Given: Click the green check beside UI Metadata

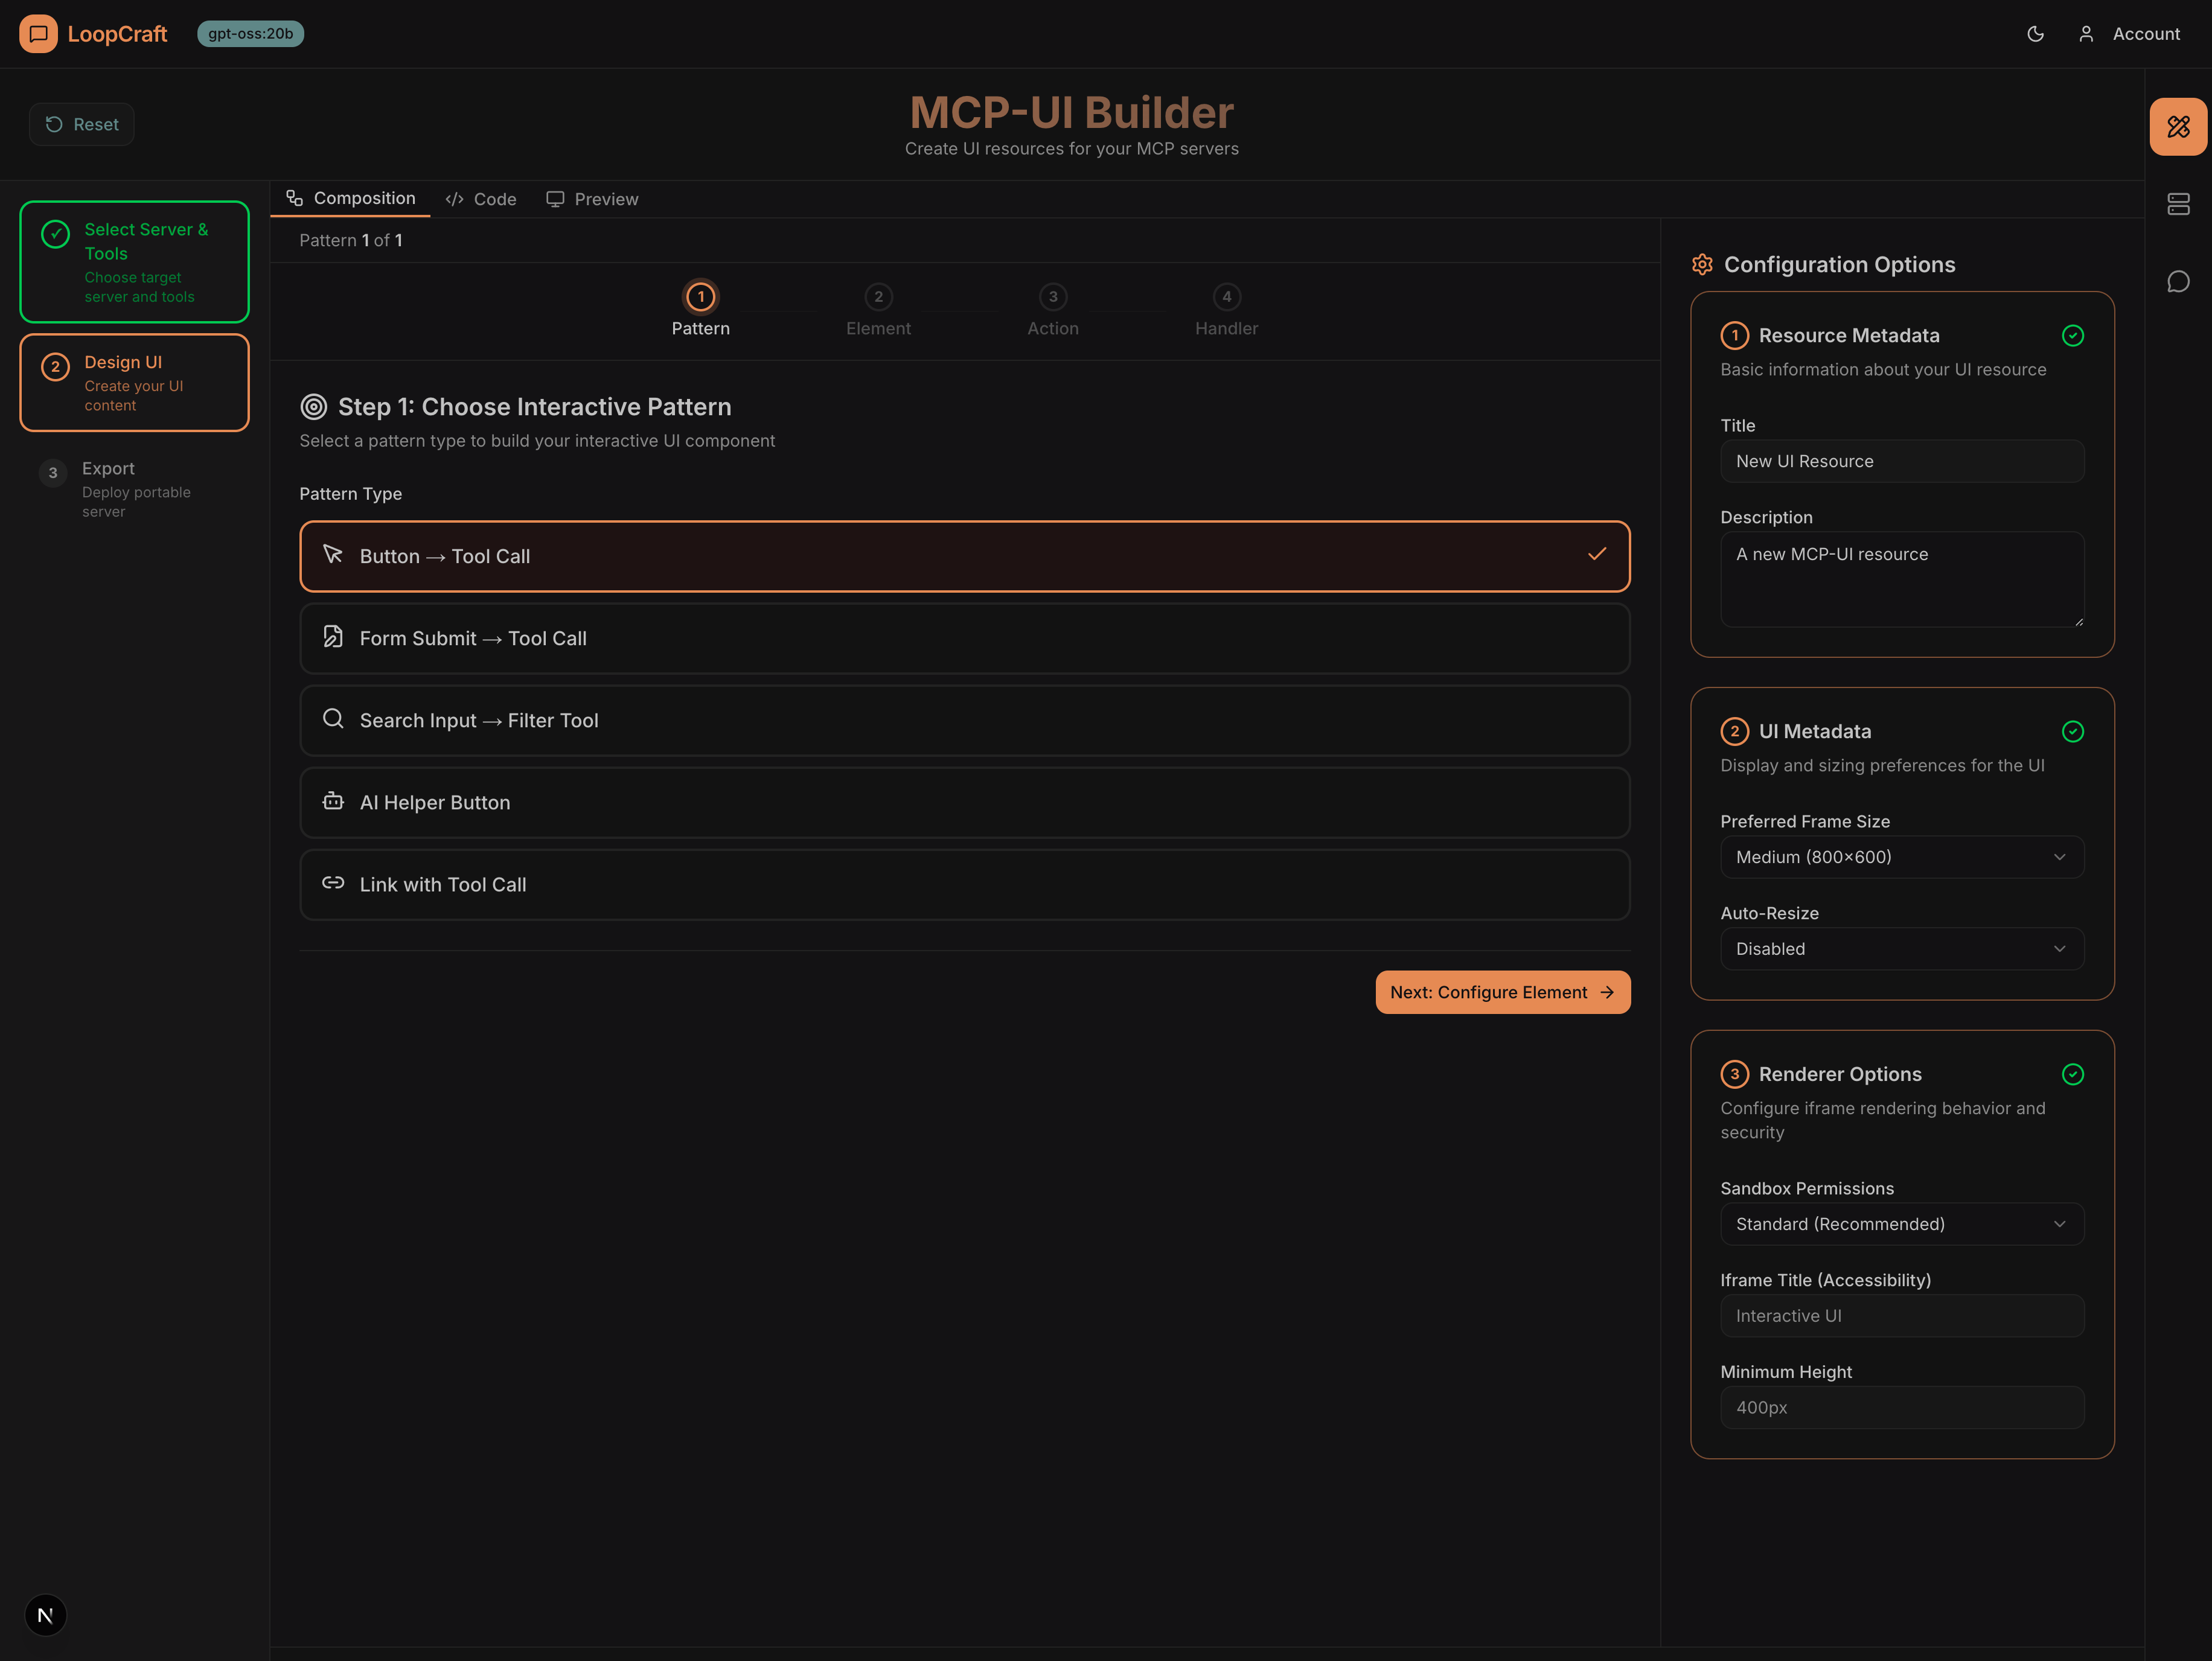Looking at the screenshot, I should [2073, 732].
